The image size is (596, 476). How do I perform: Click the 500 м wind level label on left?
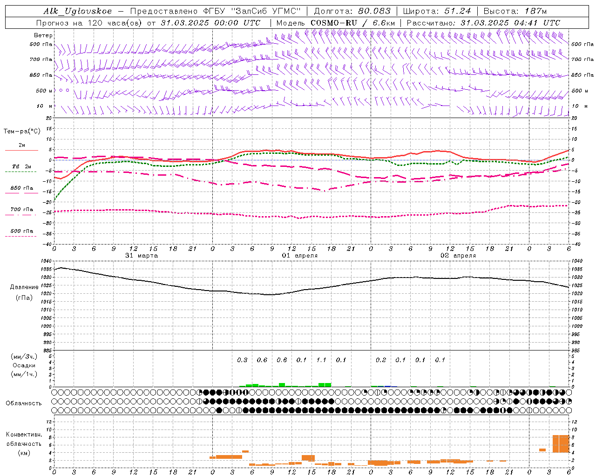click(44, 91)
